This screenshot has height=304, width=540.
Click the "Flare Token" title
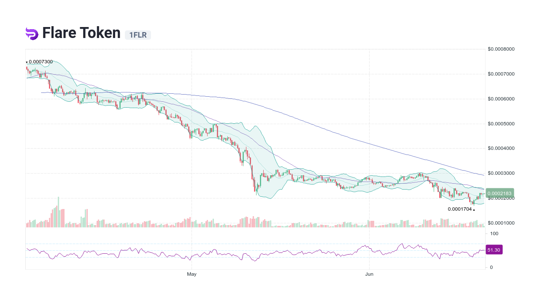[81, 33]
